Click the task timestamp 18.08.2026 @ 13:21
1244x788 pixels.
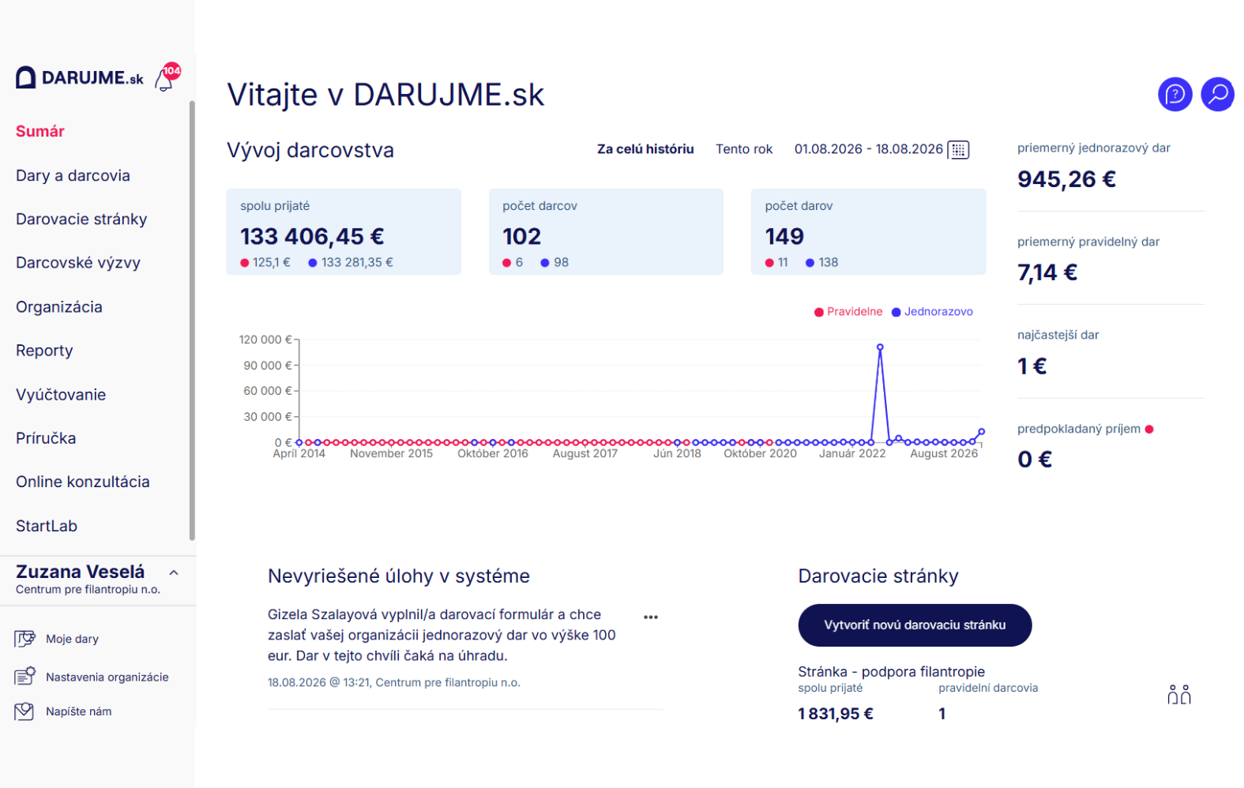click(319, 683)
